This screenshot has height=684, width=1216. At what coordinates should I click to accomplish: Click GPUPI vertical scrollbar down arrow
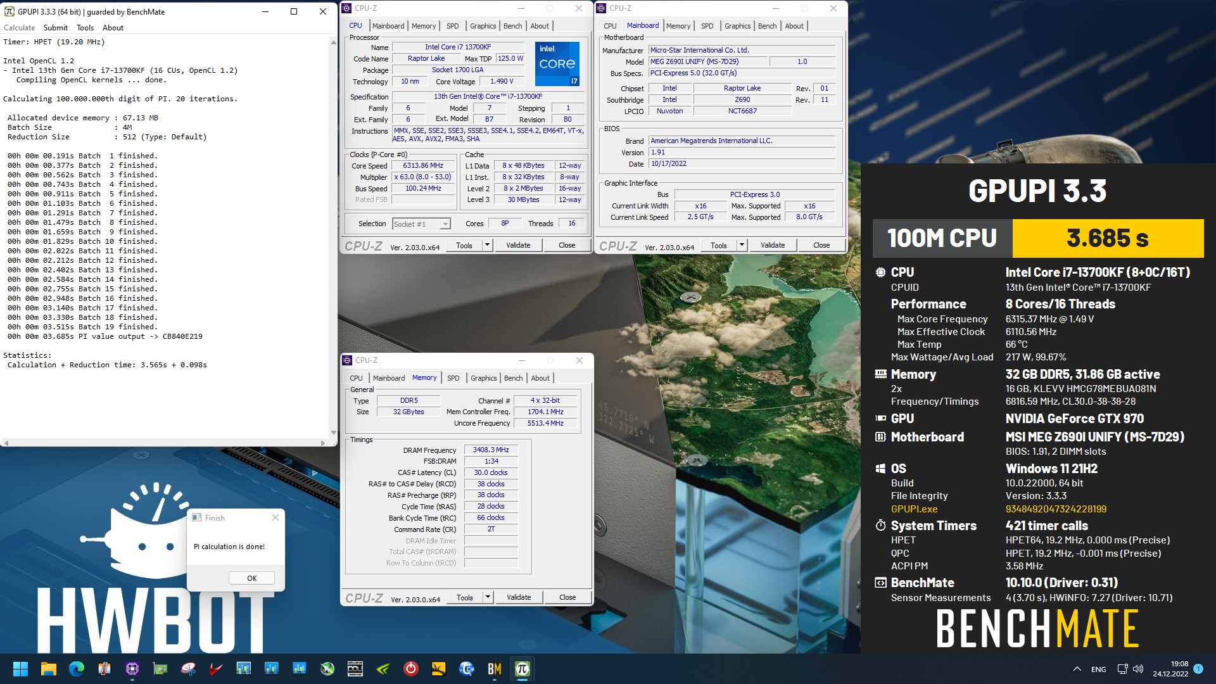333,433
